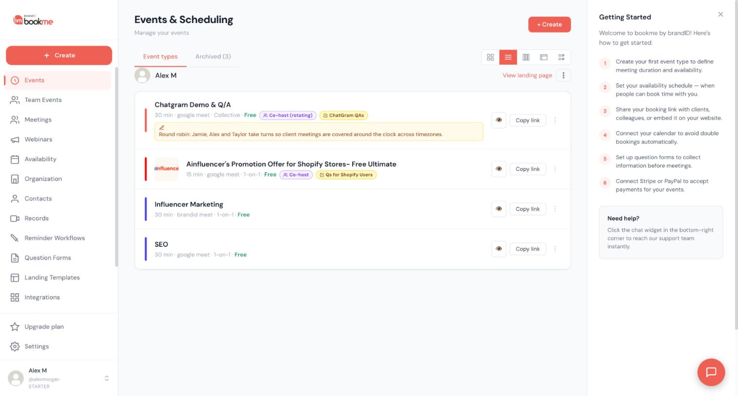Open Availability page

58,159
